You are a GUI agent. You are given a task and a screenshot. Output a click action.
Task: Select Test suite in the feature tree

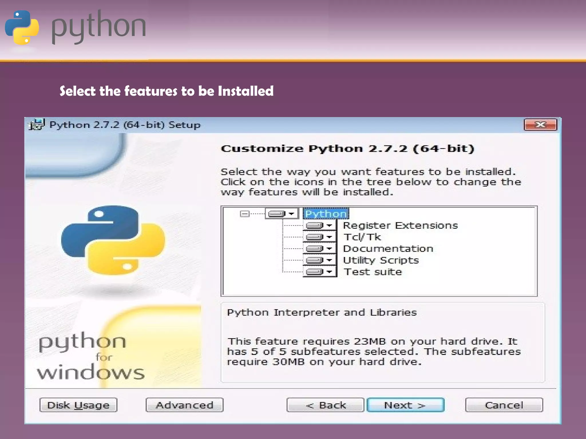click(373, 272)
